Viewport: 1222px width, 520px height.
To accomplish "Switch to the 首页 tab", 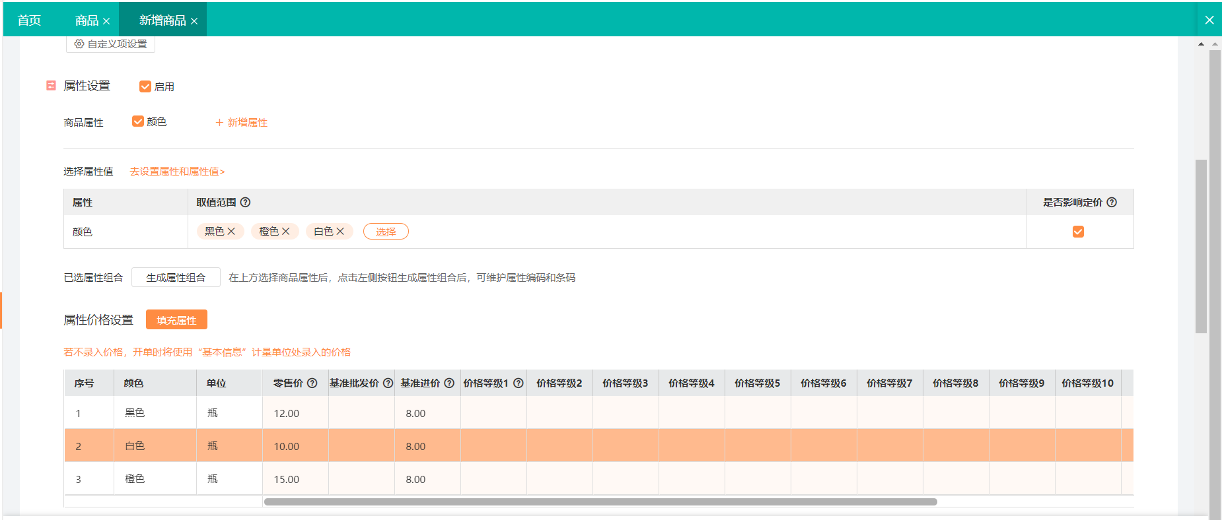I will coord(29,20).
